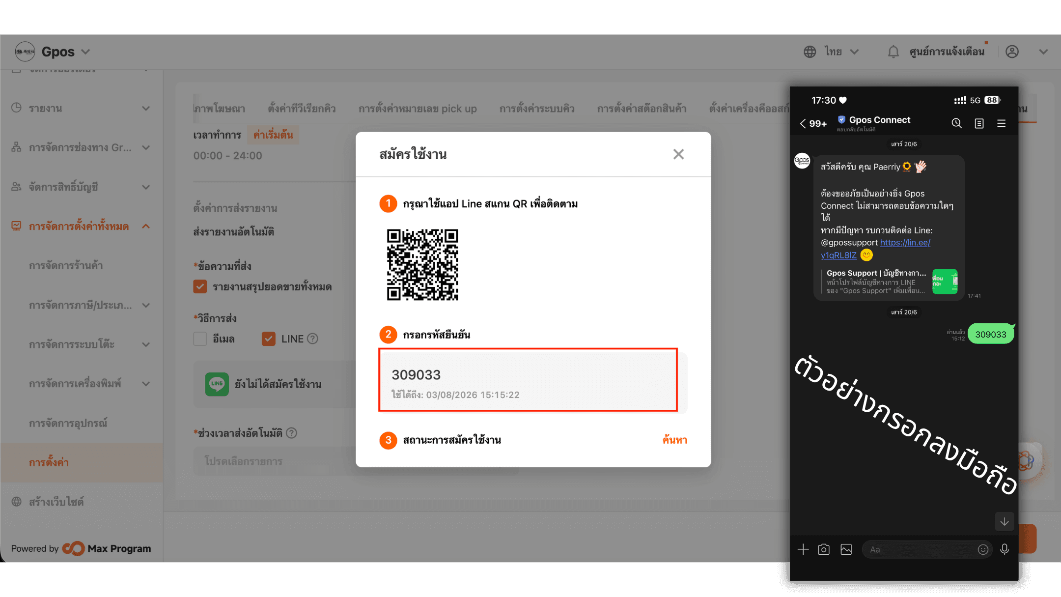Click Gpos Connect chat title

click(x=879, y=120)
